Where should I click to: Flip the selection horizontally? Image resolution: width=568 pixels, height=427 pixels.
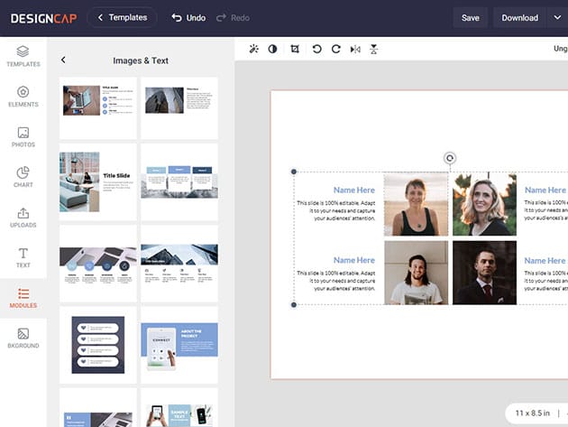355,49
